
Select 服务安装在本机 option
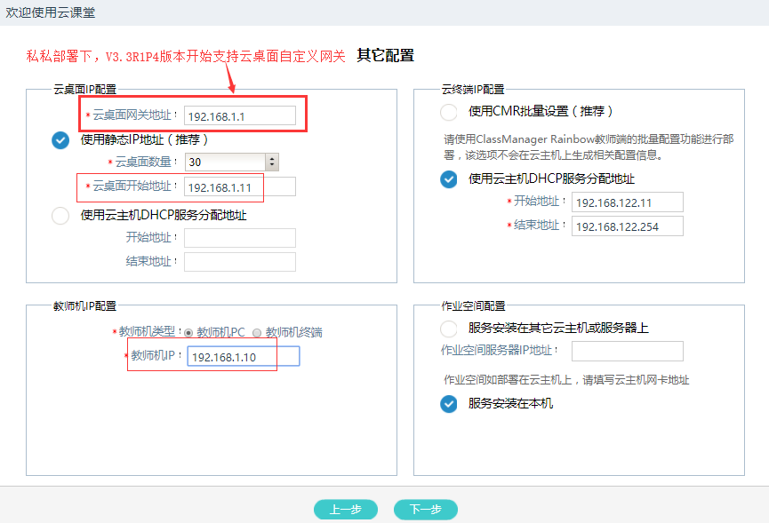click(x=449, y=403)
